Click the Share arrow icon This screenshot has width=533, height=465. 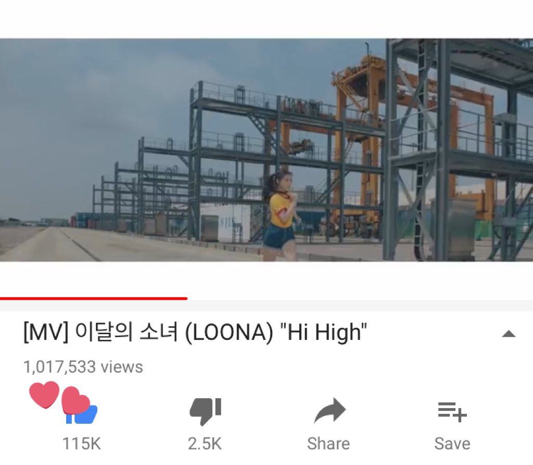click(x=329, y=411)
